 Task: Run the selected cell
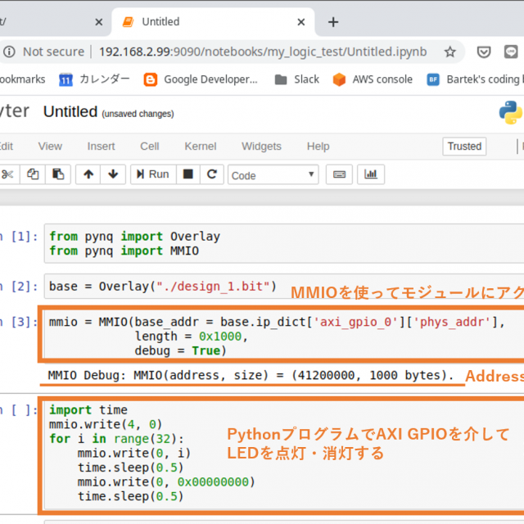[x=151, y=174]
